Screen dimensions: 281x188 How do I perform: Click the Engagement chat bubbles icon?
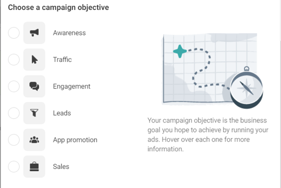(x=34, y=86)
